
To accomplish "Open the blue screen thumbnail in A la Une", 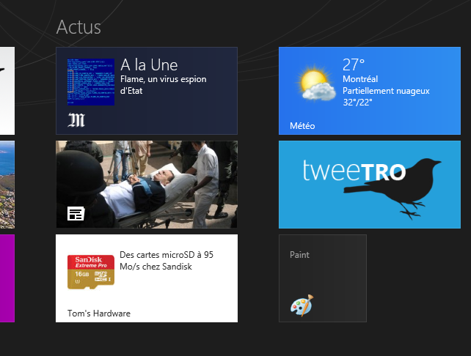I will coord(90,81).
